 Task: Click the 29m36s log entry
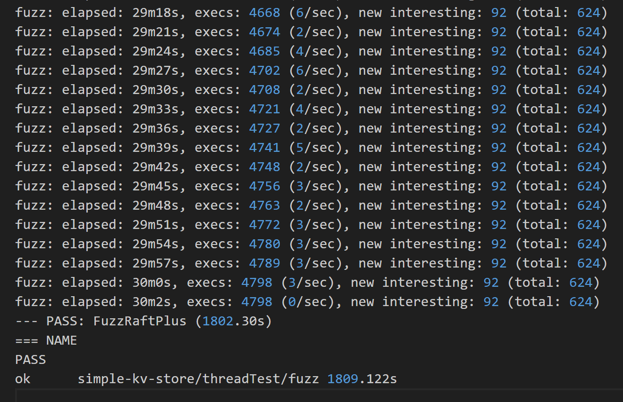[311, 128]
